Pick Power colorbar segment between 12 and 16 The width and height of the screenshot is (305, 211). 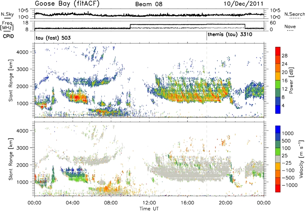[x=278, y=85]
